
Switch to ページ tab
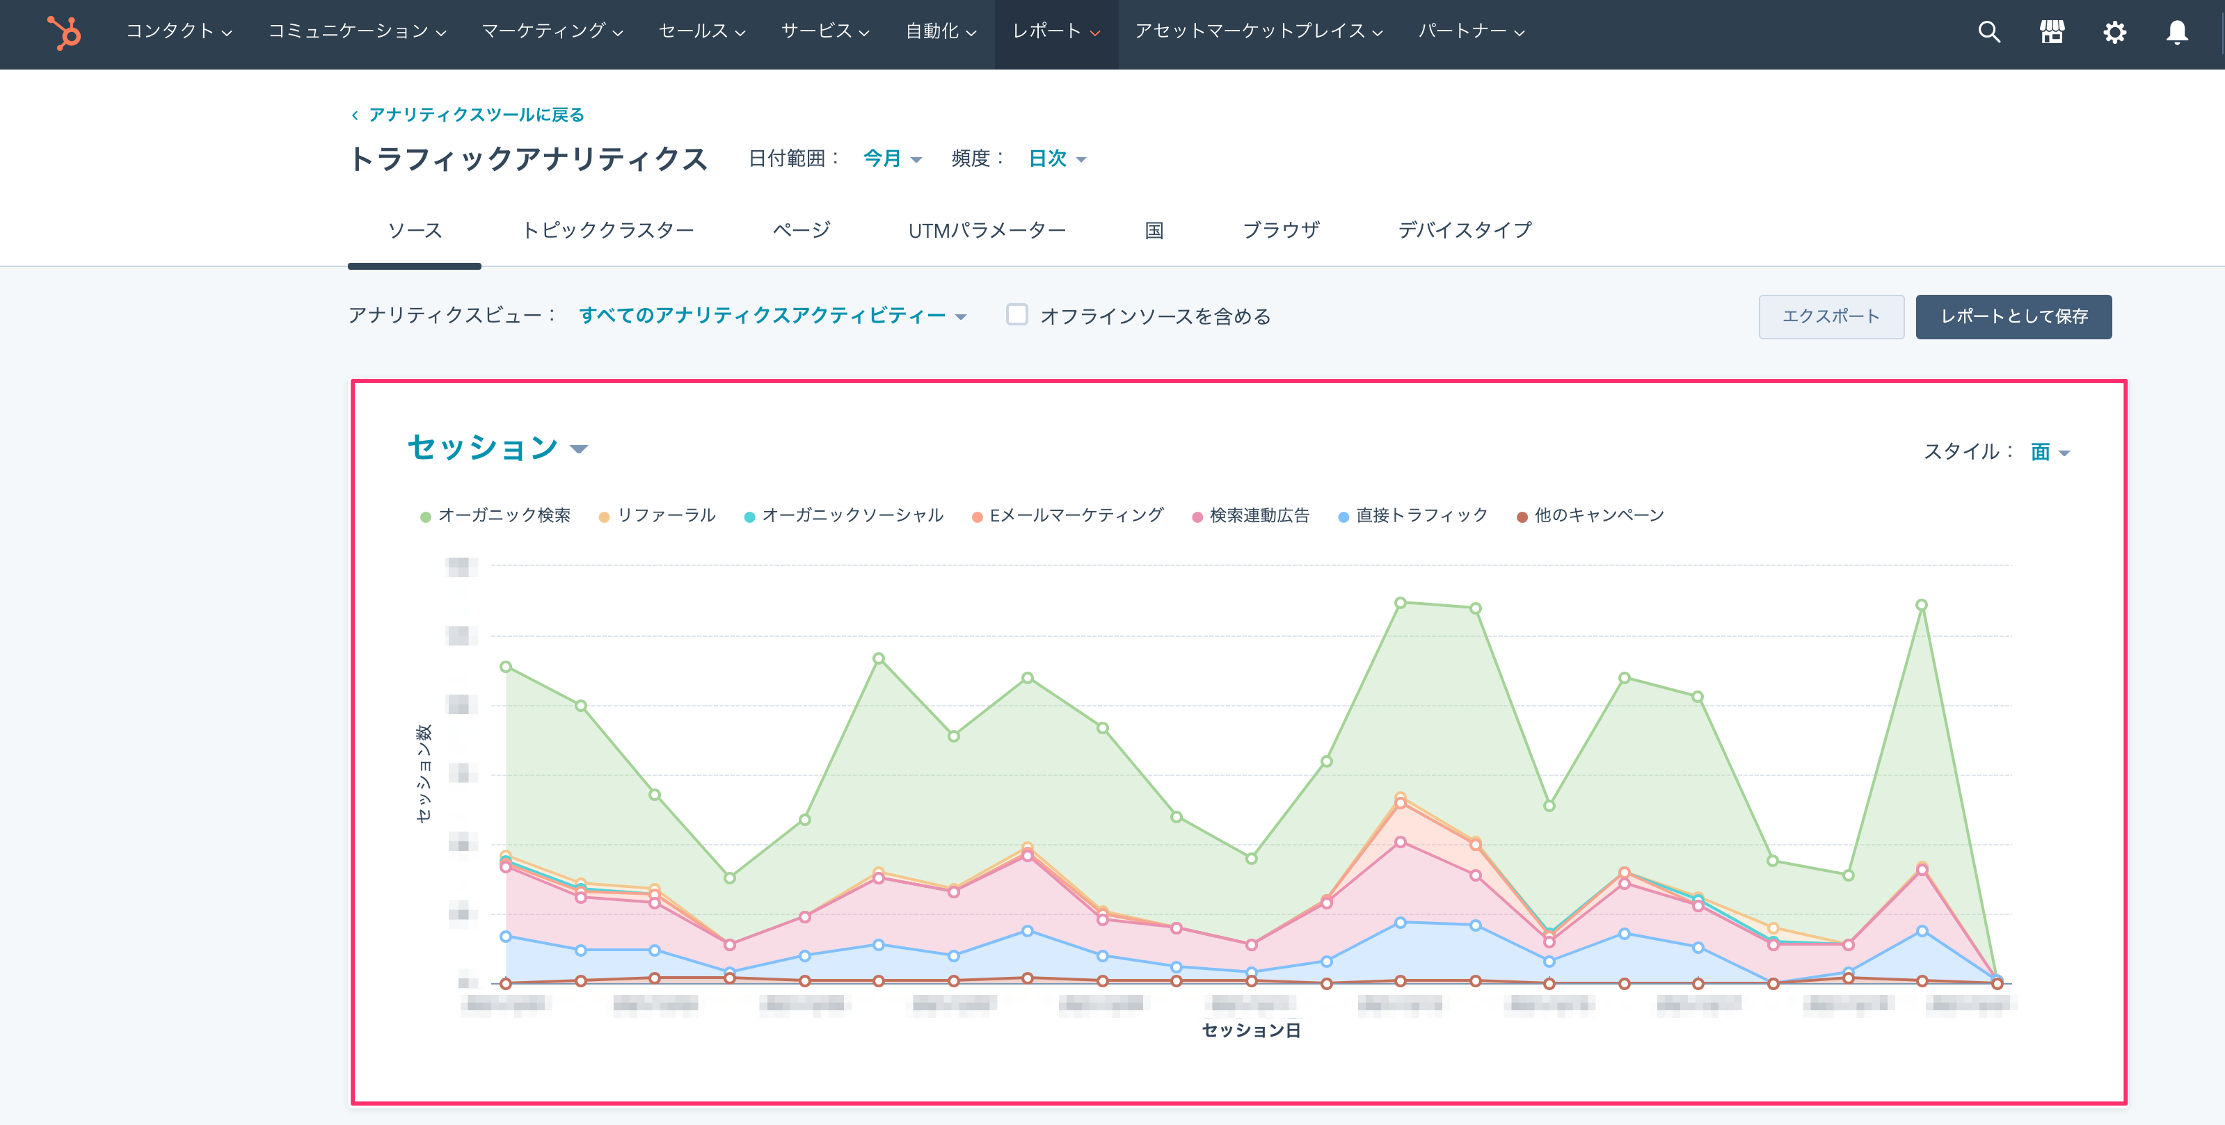(802, 231)
